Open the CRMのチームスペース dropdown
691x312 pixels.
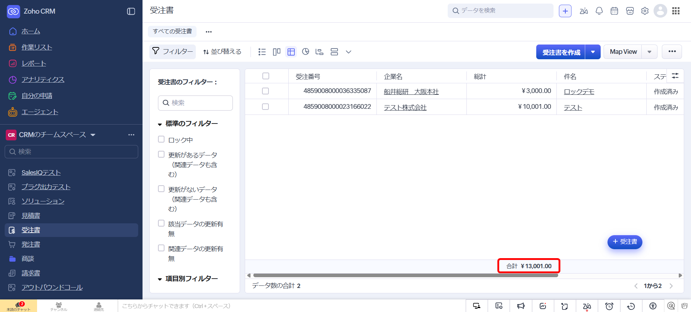click(x=93, y=135)
